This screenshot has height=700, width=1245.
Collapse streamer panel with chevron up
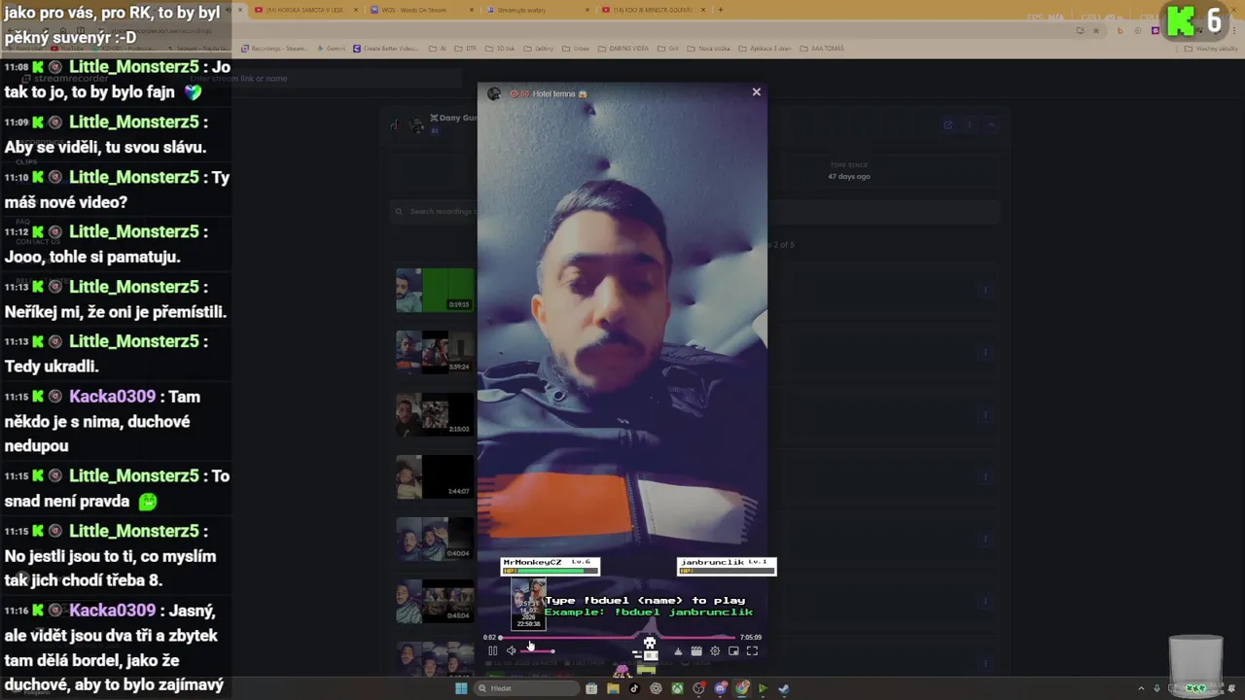pos(991,124)
